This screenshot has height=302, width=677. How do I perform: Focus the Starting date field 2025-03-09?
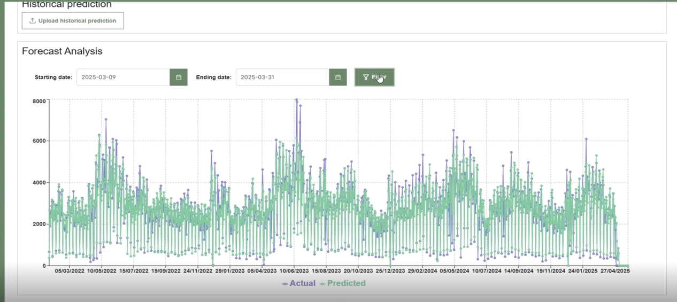[x=123, y=77]
